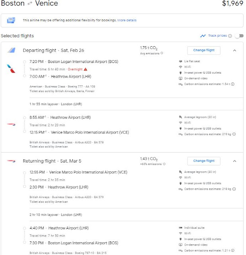Click the ticket icon in flexibility notice
Screen dimensions: 246x255
11,20
